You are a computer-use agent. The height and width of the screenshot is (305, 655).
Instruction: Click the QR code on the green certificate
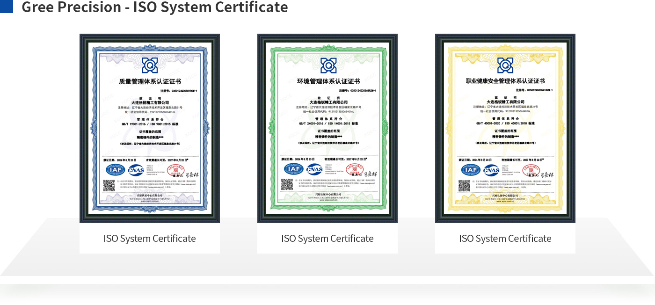pos(287,185)
